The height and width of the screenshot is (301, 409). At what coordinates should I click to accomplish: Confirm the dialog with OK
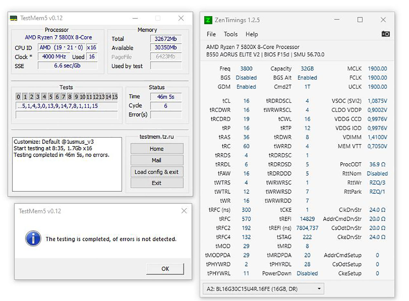coord(165,268)
